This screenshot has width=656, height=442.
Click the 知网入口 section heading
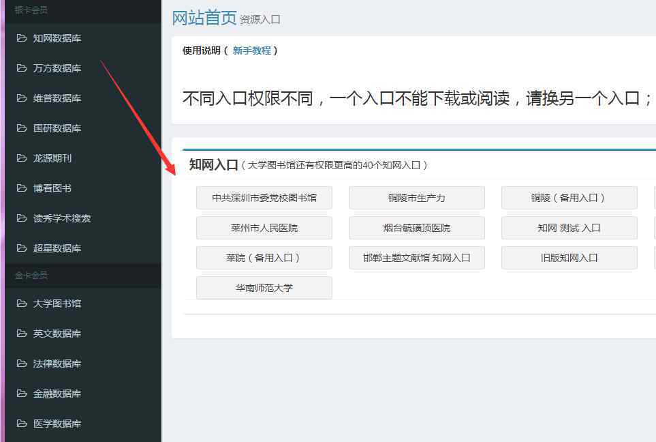coord(213,164)
